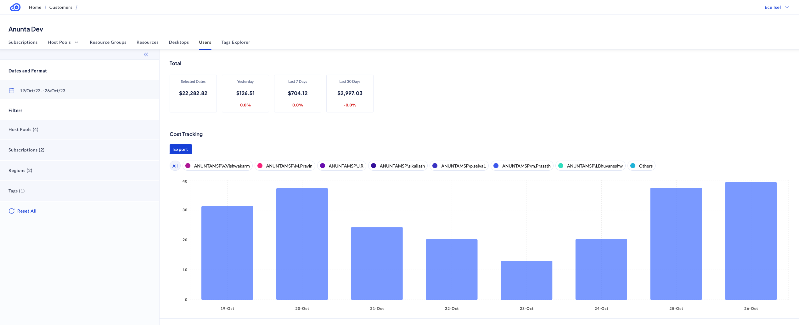Open the Desktops tab

(x=179, y=42)
